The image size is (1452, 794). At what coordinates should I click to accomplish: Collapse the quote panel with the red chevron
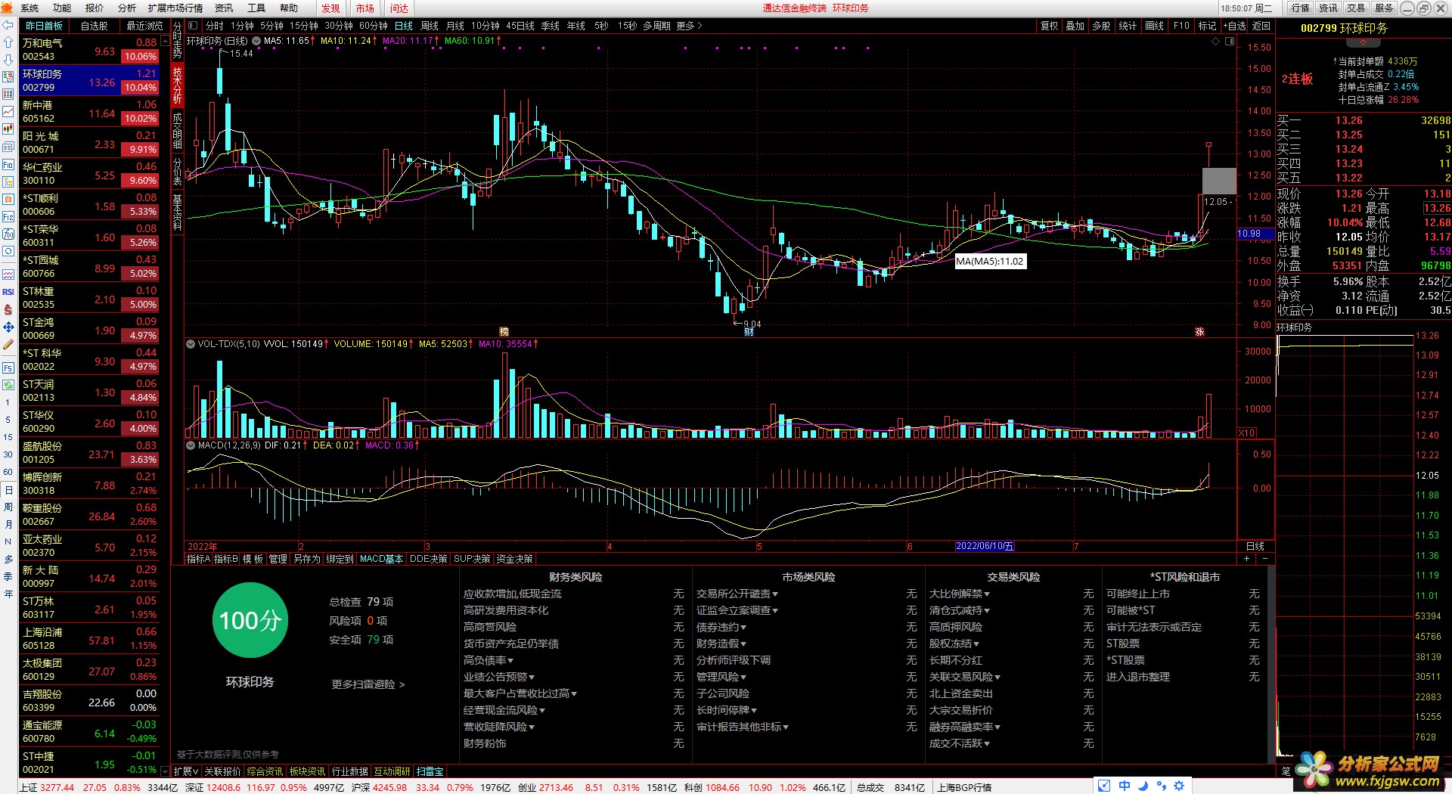pos(1364,43)
